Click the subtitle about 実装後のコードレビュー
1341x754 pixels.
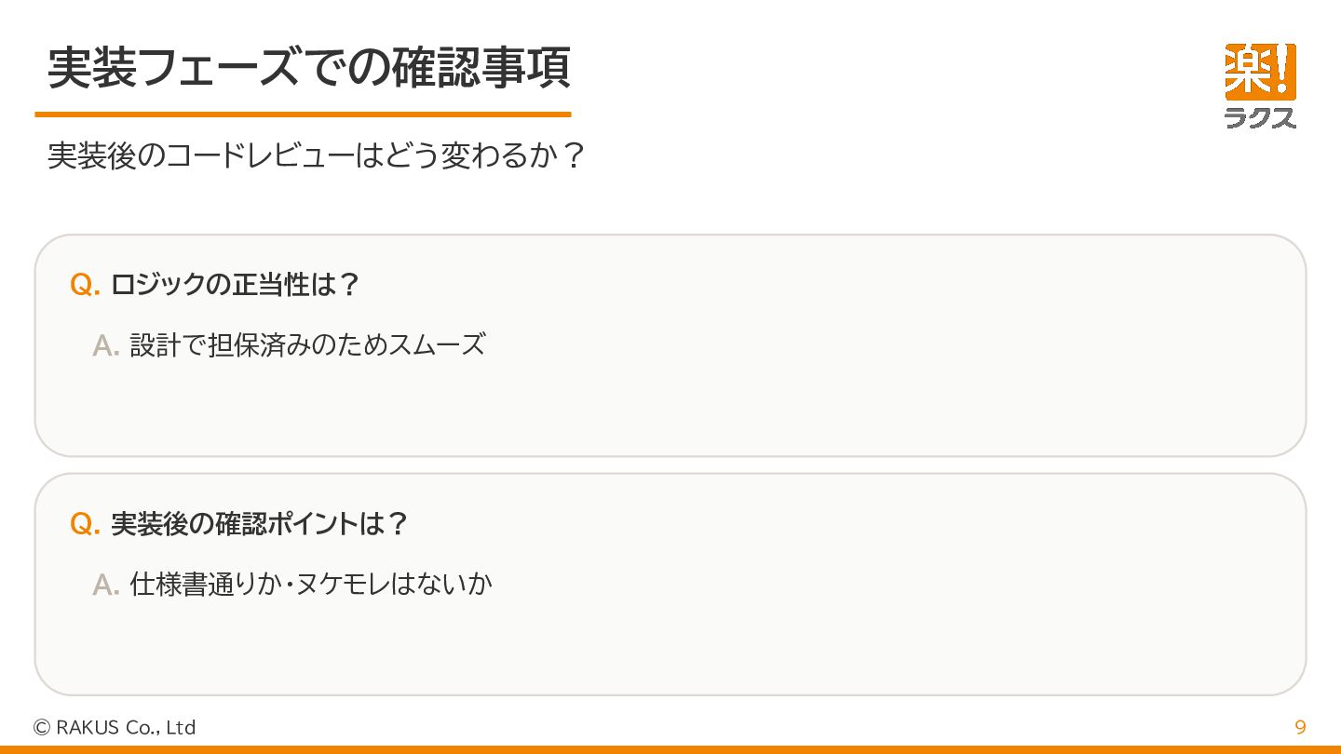pyautogui.click(x=316, y=155)
